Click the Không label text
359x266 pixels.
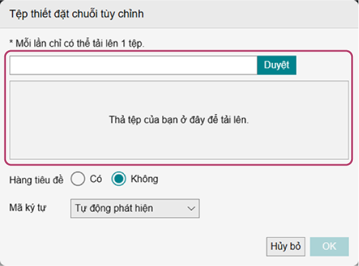coord(144,179)
